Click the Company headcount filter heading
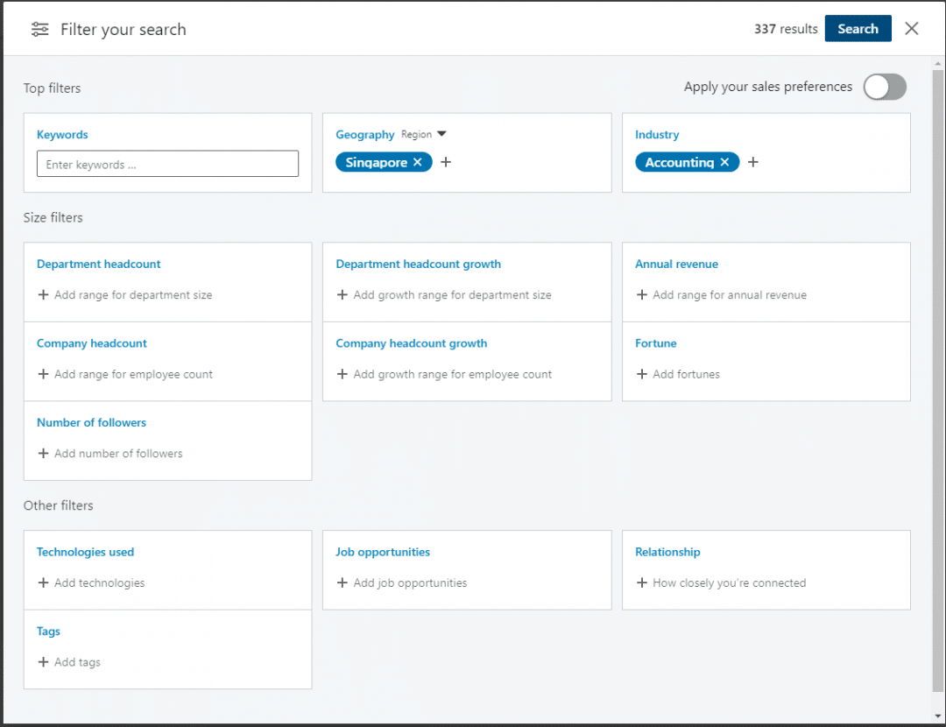The image size is (946, 727). pyautogui.click(x=91, y=343)
